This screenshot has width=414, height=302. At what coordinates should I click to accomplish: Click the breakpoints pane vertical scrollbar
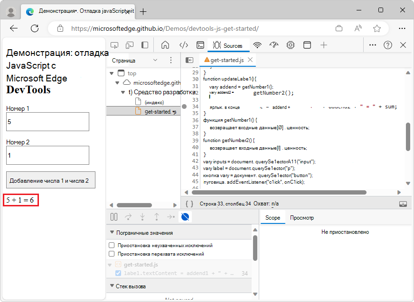(x=255, y=248)
